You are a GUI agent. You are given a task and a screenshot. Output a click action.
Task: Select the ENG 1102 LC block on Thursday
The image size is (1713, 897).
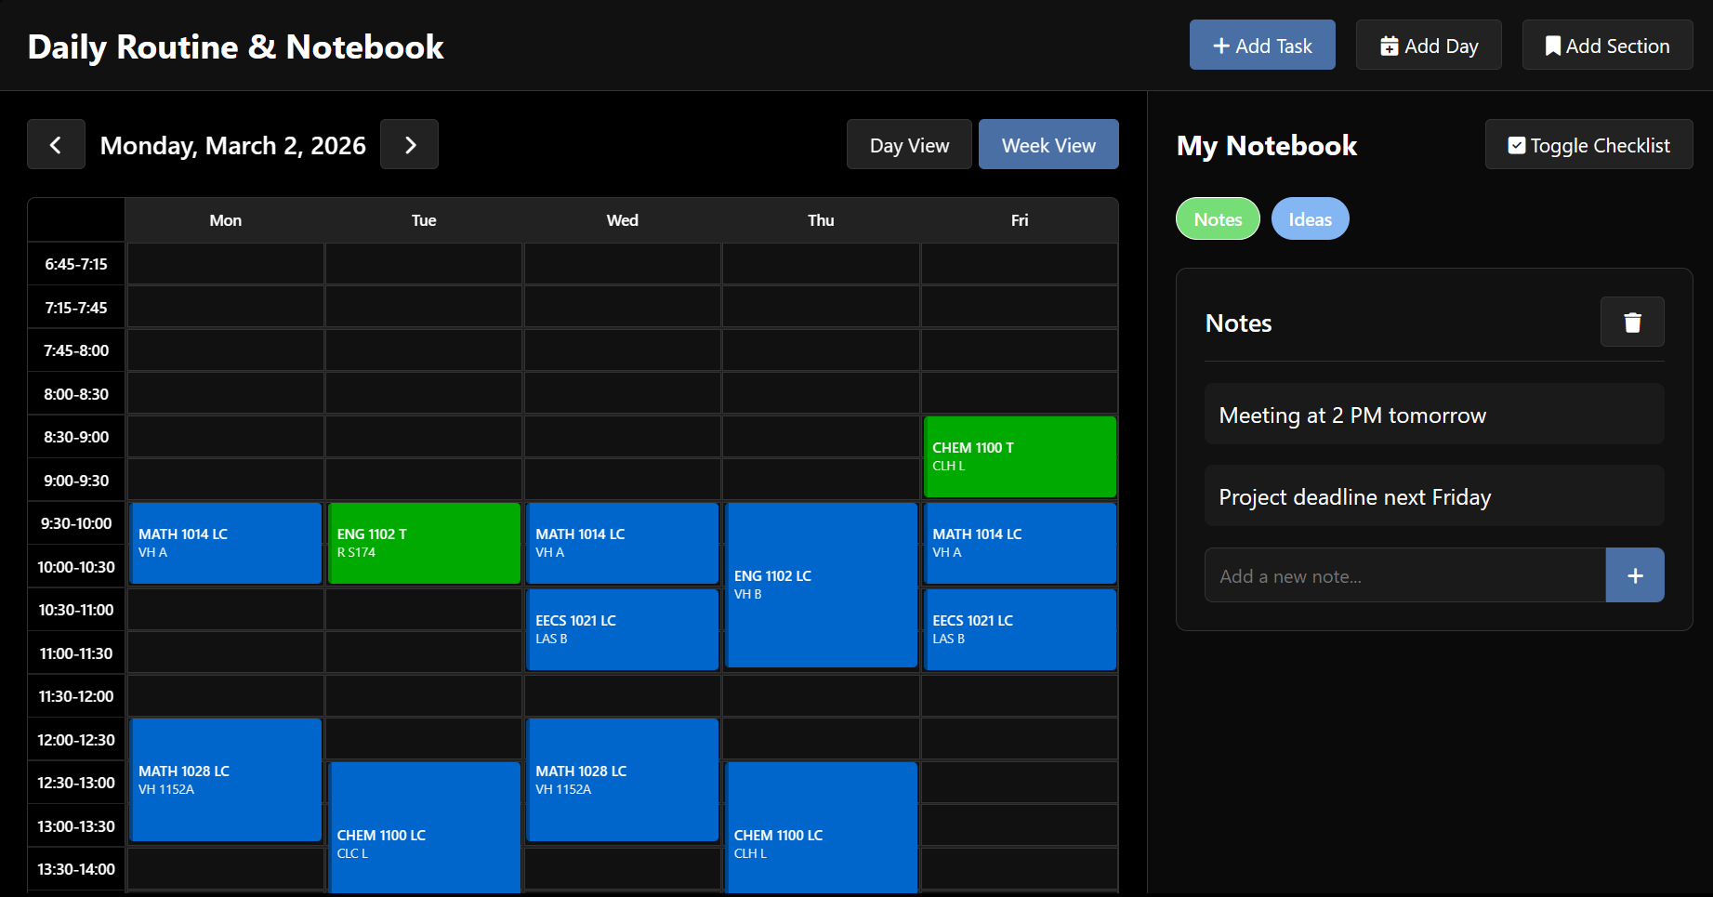(821, 584)
